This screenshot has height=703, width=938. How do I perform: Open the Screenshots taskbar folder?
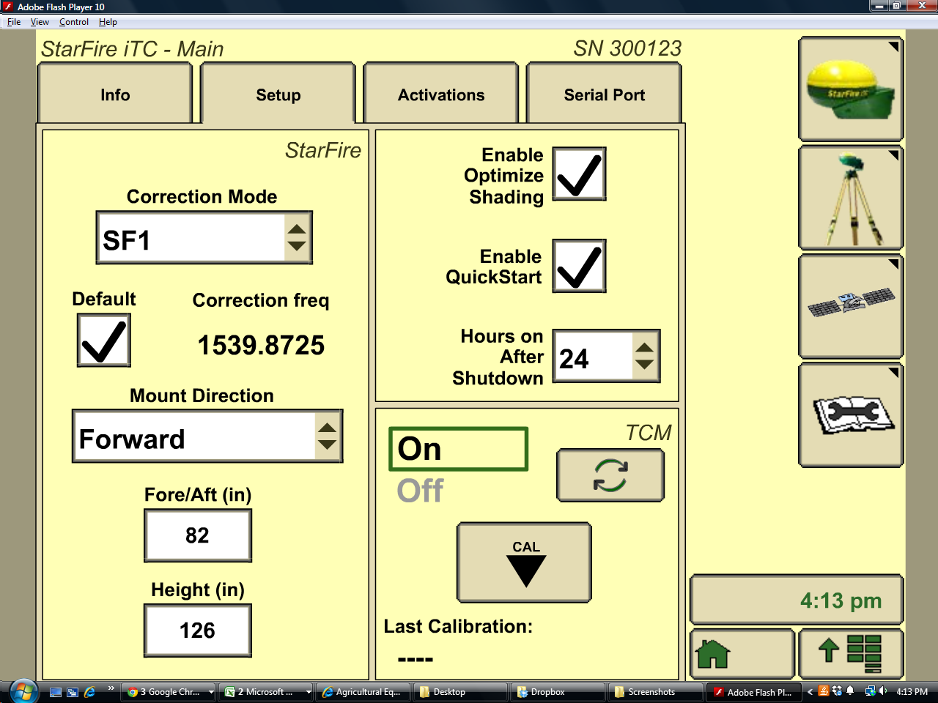[656, 691]
